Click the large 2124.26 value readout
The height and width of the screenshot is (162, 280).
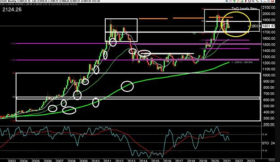[12, 9]
